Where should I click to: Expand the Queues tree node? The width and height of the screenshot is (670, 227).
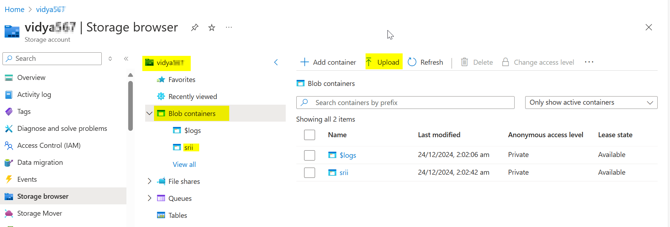[149, 198]
